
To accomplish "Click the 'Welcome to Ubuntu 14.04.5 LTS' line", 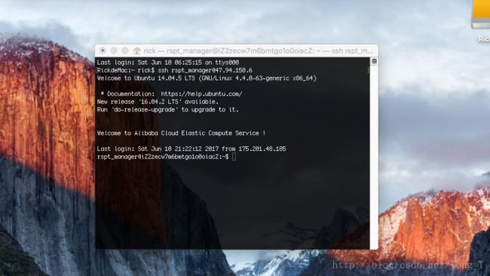I will click(x=207, y=78).
